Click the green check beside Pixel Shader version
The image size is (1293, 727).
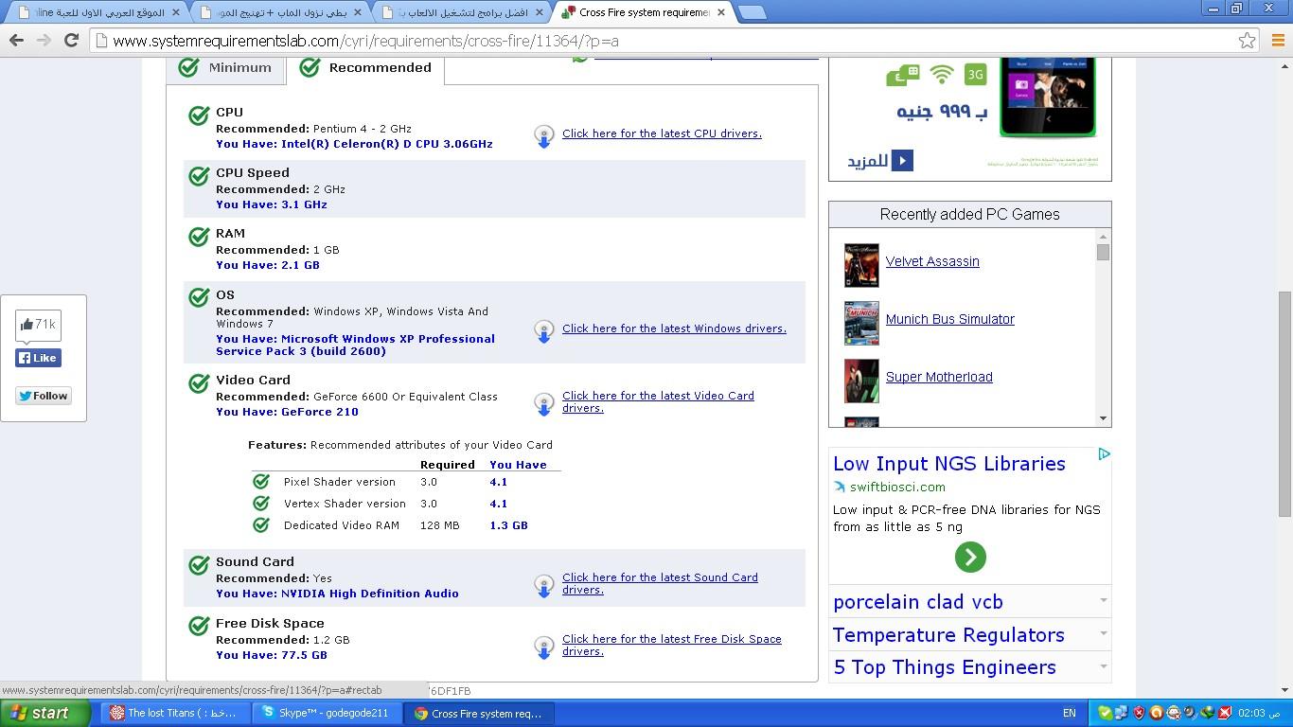point(261,482)
